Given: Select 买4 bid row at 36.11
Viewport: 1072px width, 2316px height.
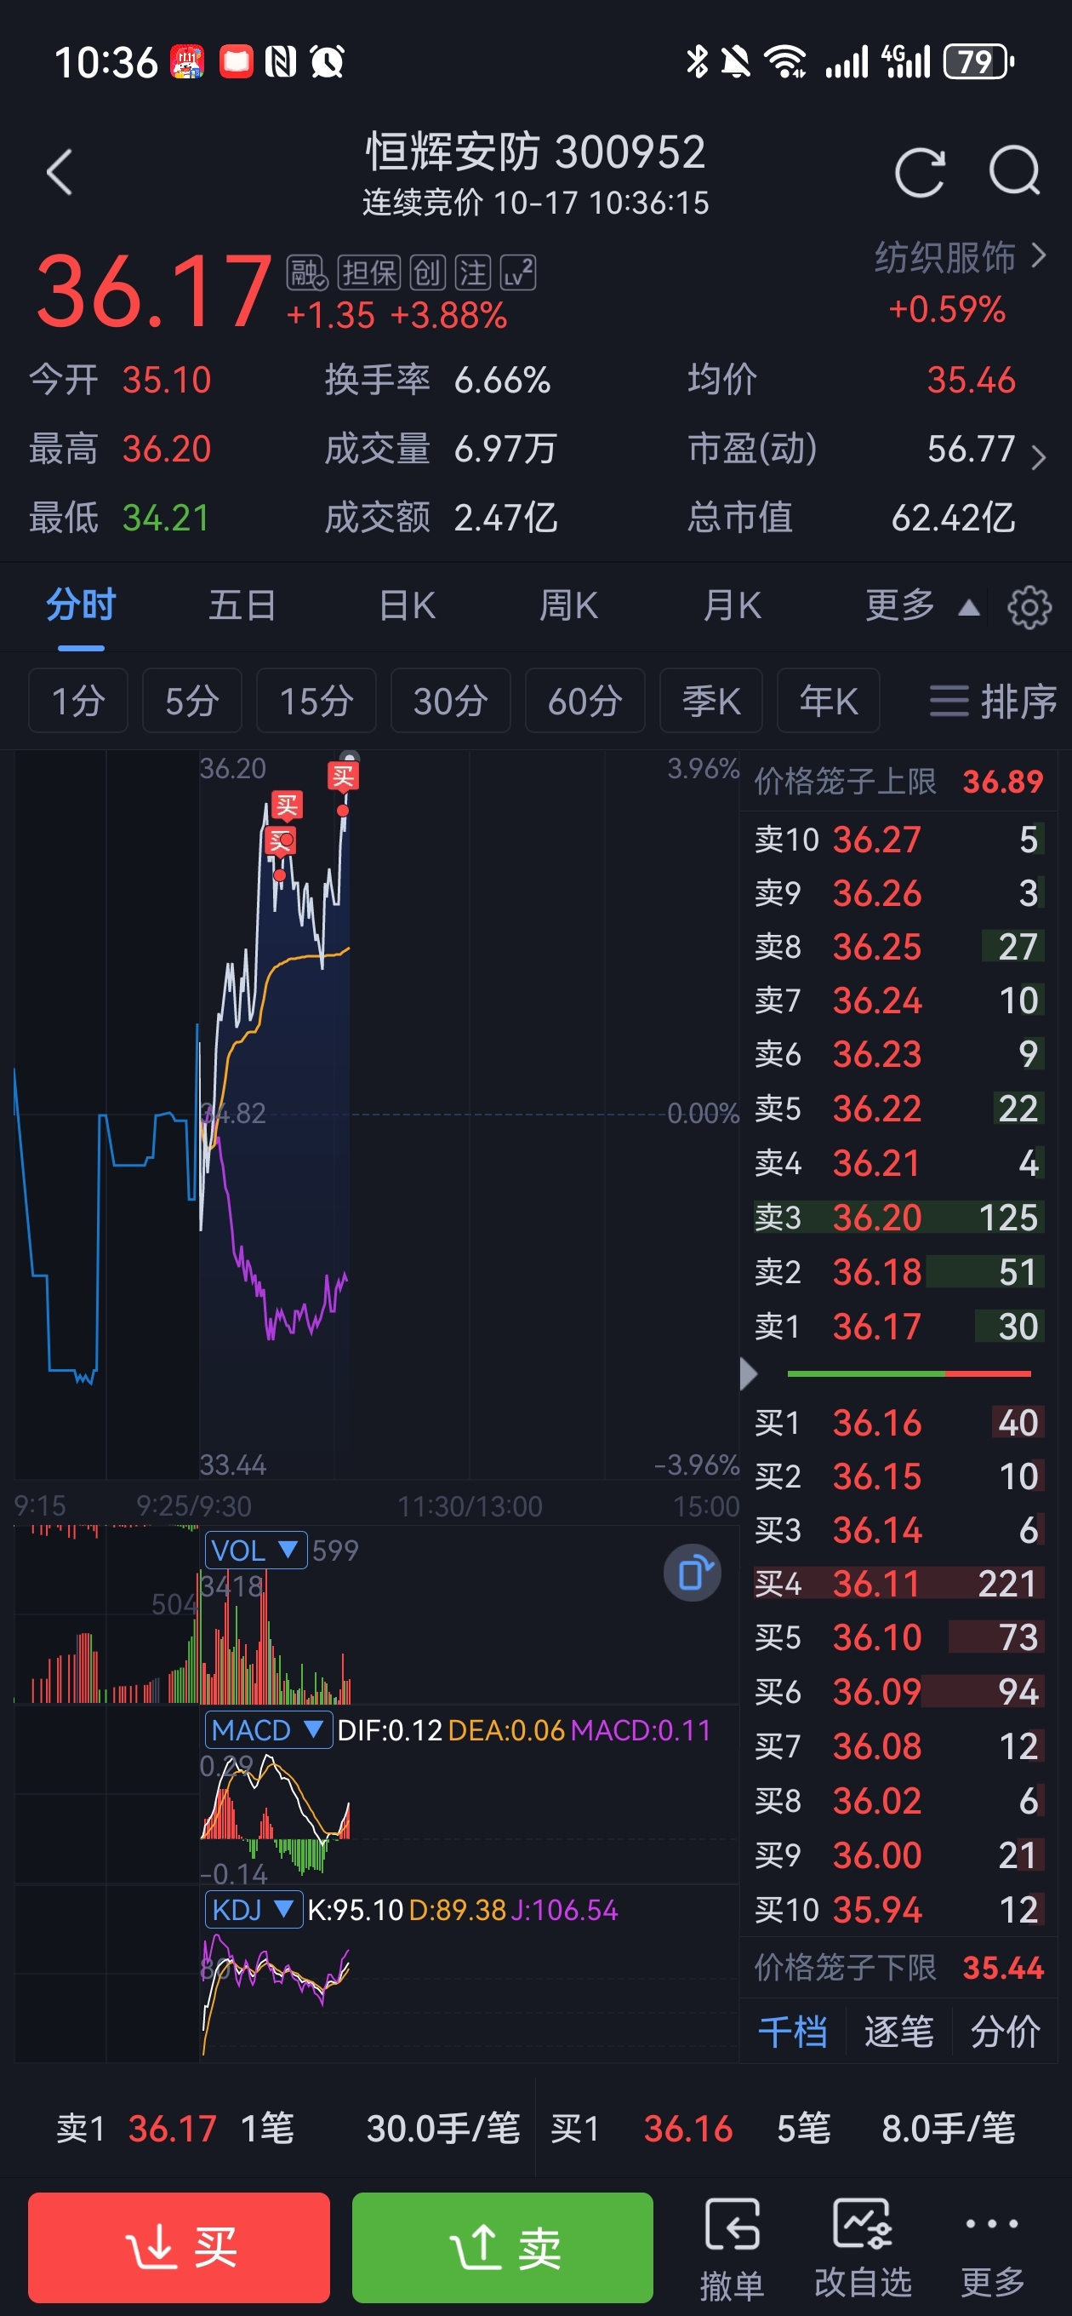Looking at the screenshot, I should click(898, 1583).
